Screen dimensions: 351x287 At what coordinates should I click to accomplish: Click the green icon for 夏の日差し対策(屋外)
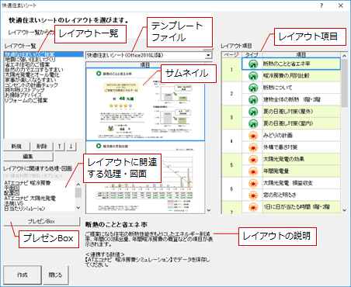tap(253, 112)
